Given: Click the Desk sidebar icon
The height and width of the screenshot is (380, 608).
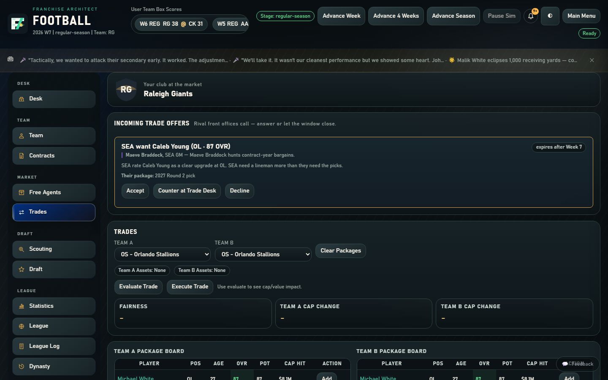Looking at the screenshot, I should coord(22,99).
